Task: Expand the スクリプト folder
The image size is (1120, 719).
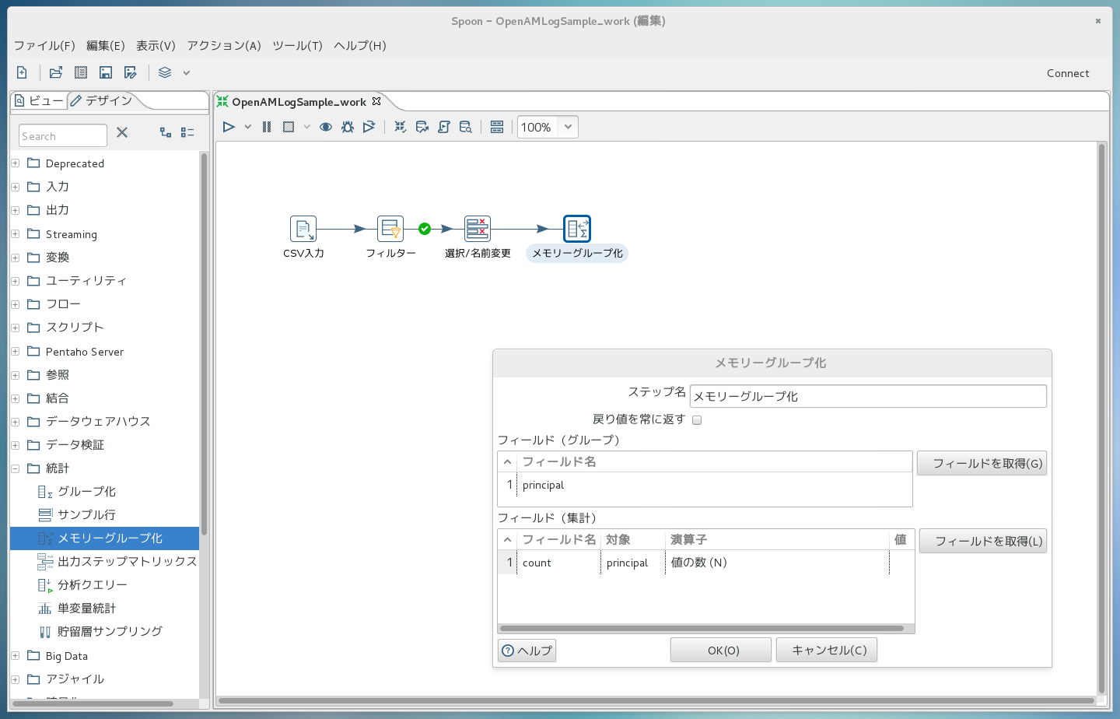Action: (15, 328)
